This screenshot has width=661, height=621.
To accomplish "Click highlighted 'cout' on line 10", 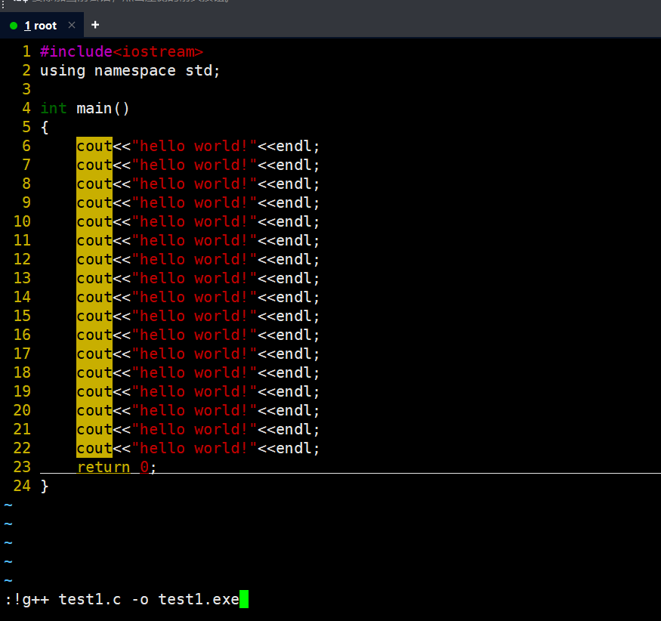I will pyautogui.click(x=94, y=222).
